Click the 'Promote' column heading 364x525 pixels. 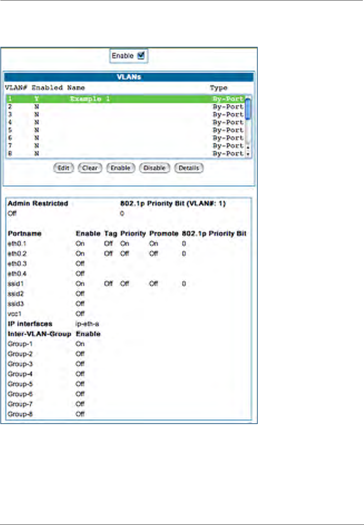[164, 234]
